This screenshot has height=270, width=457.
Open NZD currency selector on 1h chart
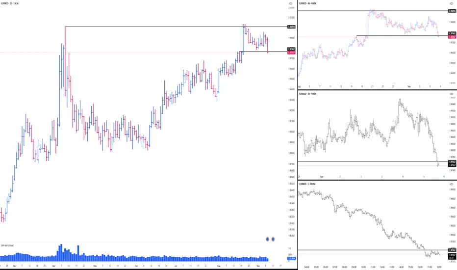452,94
